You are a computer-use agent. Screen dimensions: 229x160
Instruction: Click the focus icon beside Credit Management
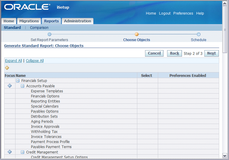coord(10,152)
